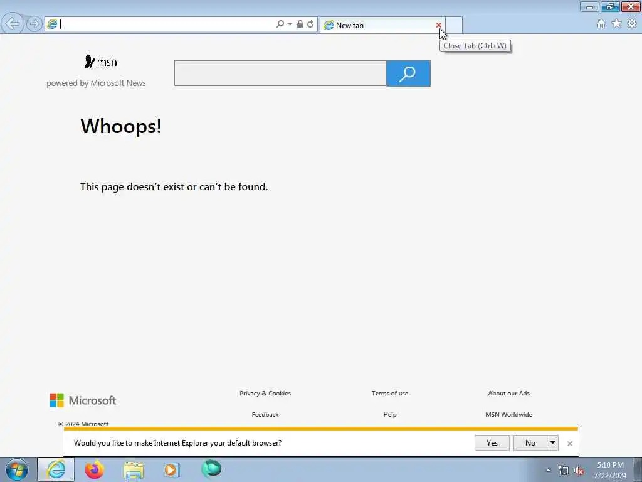642x482 pixels.
Task: Launch Firefox from the taskbar
Action: pos(95,469)
